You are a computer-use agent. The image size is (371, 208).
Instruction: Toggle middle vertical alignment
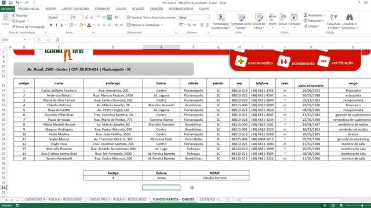pyautogui.click(x=104, y=17)
